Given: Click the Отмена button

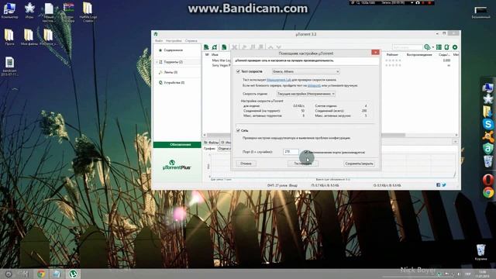Looking at the screenshot, I should pos(246,164).
